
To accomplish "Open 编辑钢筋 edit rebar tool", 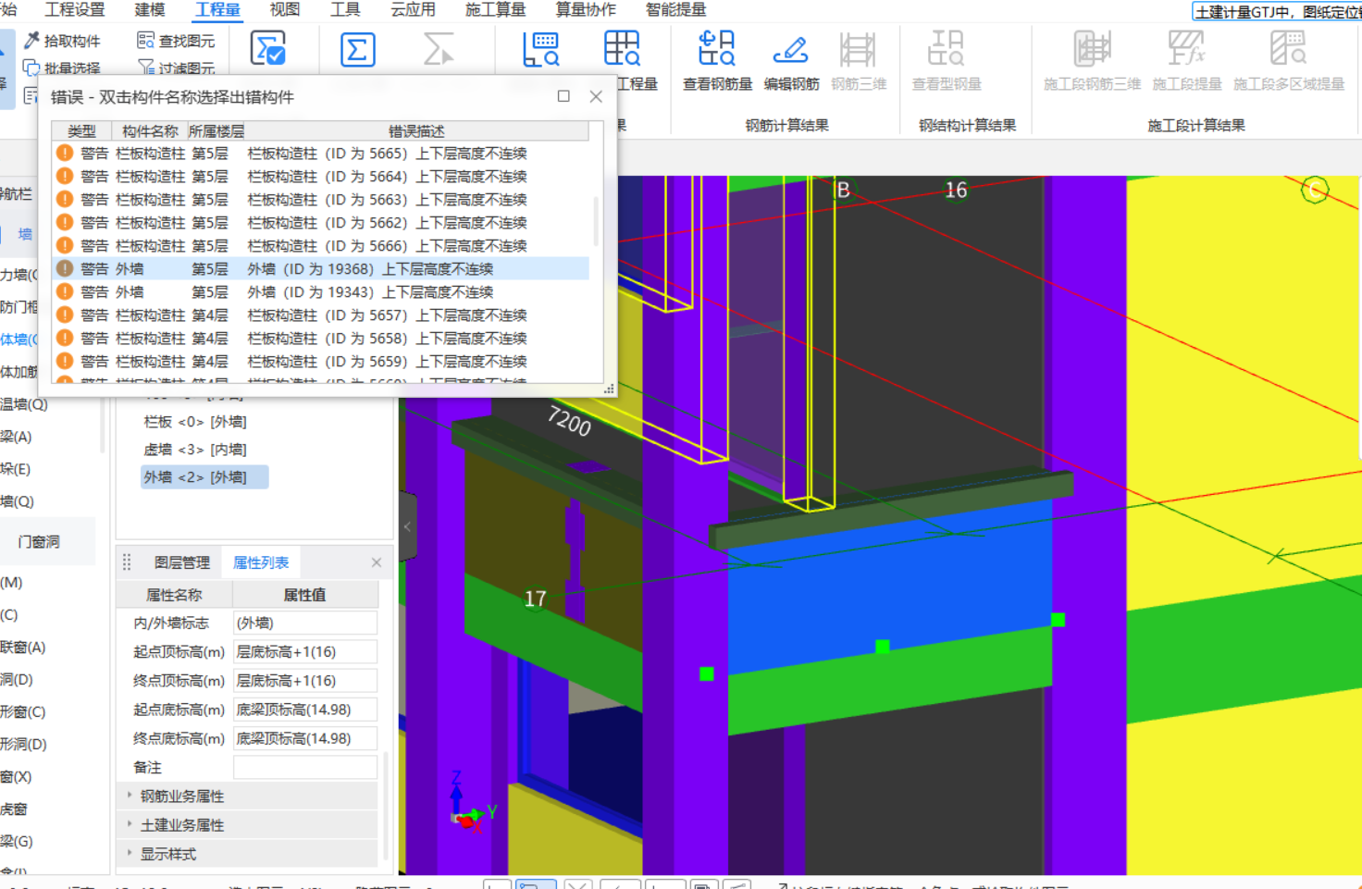I will point(791,60).
